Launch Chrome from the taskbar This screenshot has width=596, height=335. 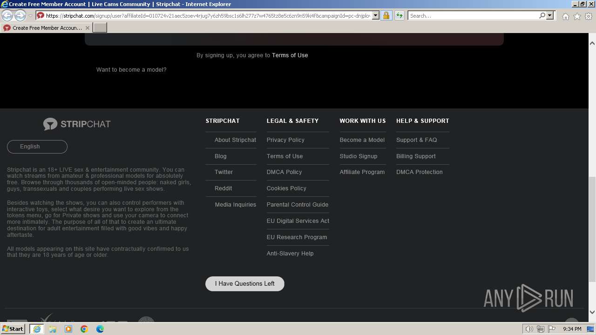pos(84,329)
